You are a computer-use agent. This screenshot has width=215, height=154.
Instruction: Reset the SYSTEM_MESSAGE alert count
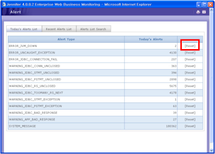190,126
